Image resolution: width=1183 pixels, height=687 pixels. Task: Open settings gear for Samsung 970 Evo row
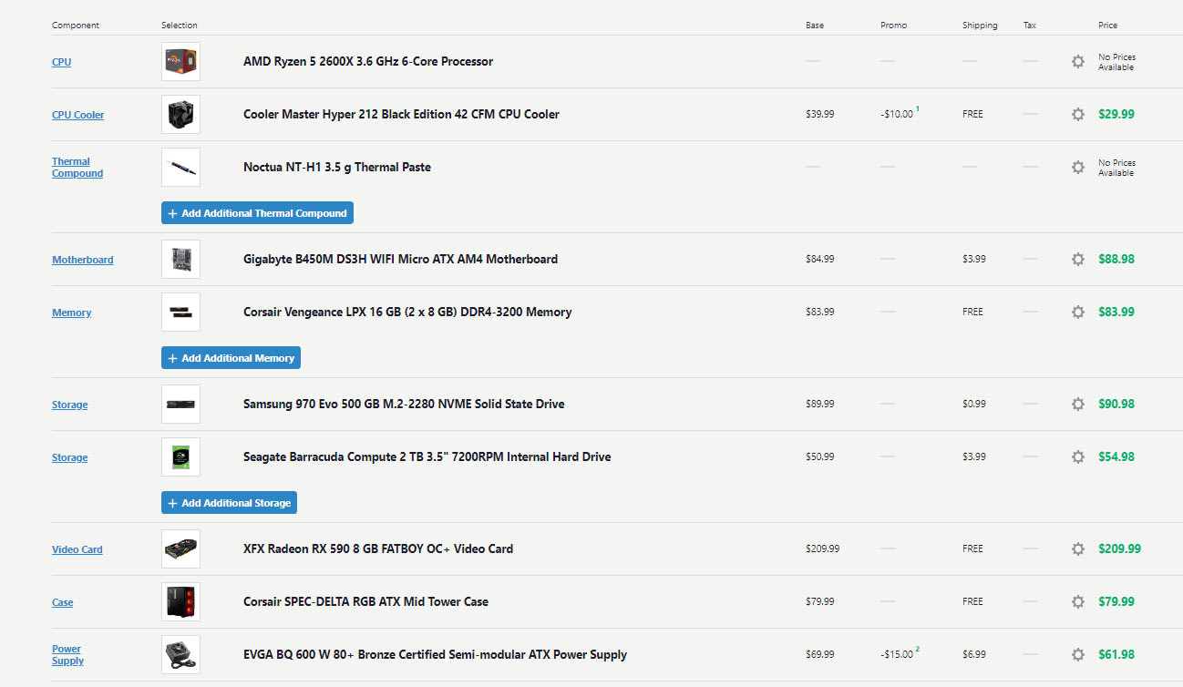1078,405
